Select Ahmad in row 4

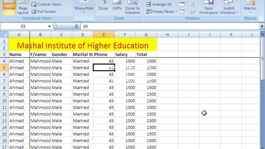pyautogui.click(x=19, y=61)
